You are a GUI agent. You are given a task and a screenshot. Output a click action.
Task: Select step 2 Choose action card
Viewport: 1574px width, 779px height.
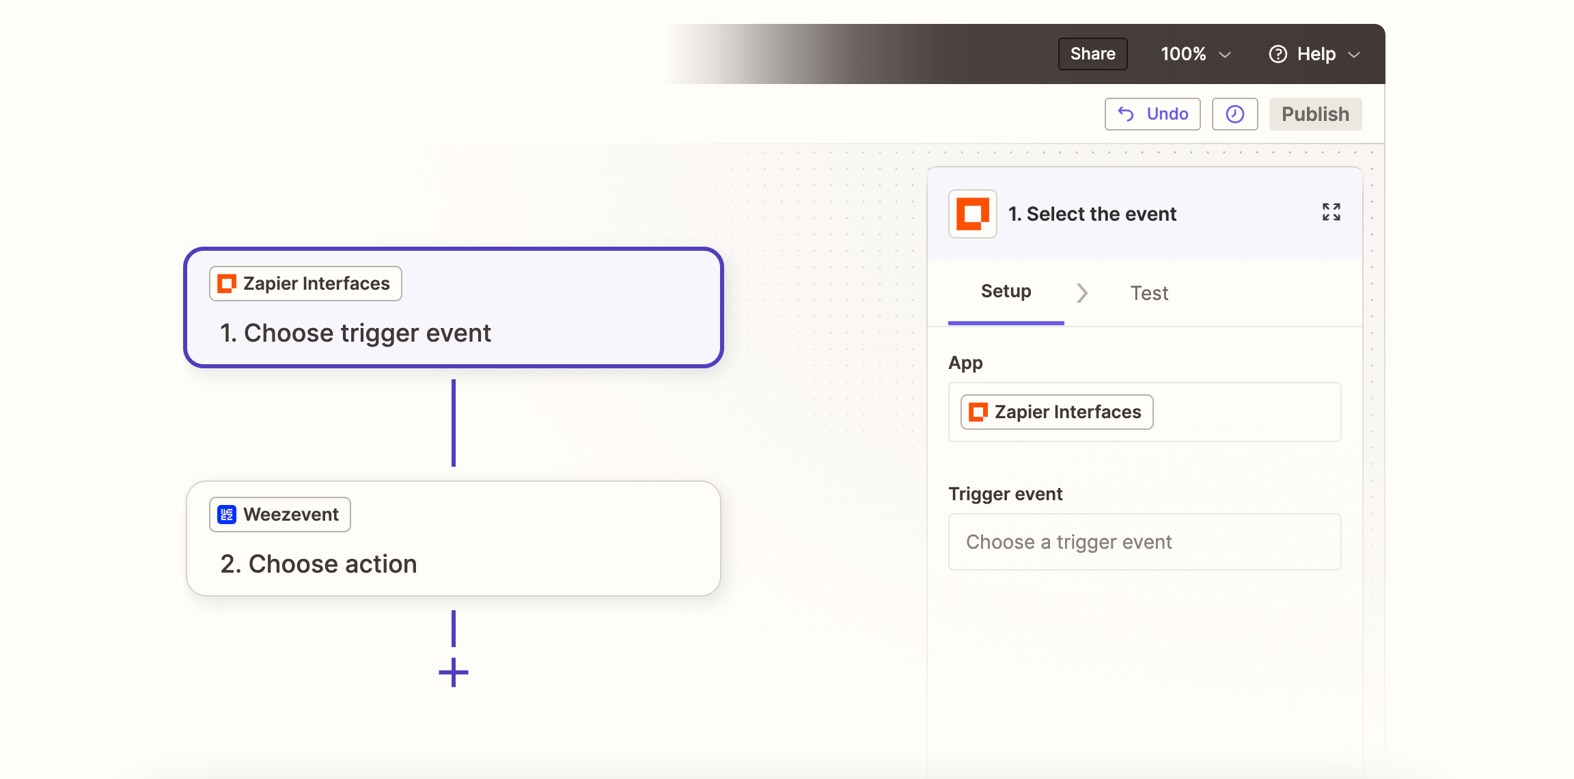coord(453,538)
